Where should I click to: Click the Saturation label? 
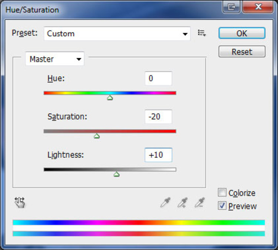67,117
